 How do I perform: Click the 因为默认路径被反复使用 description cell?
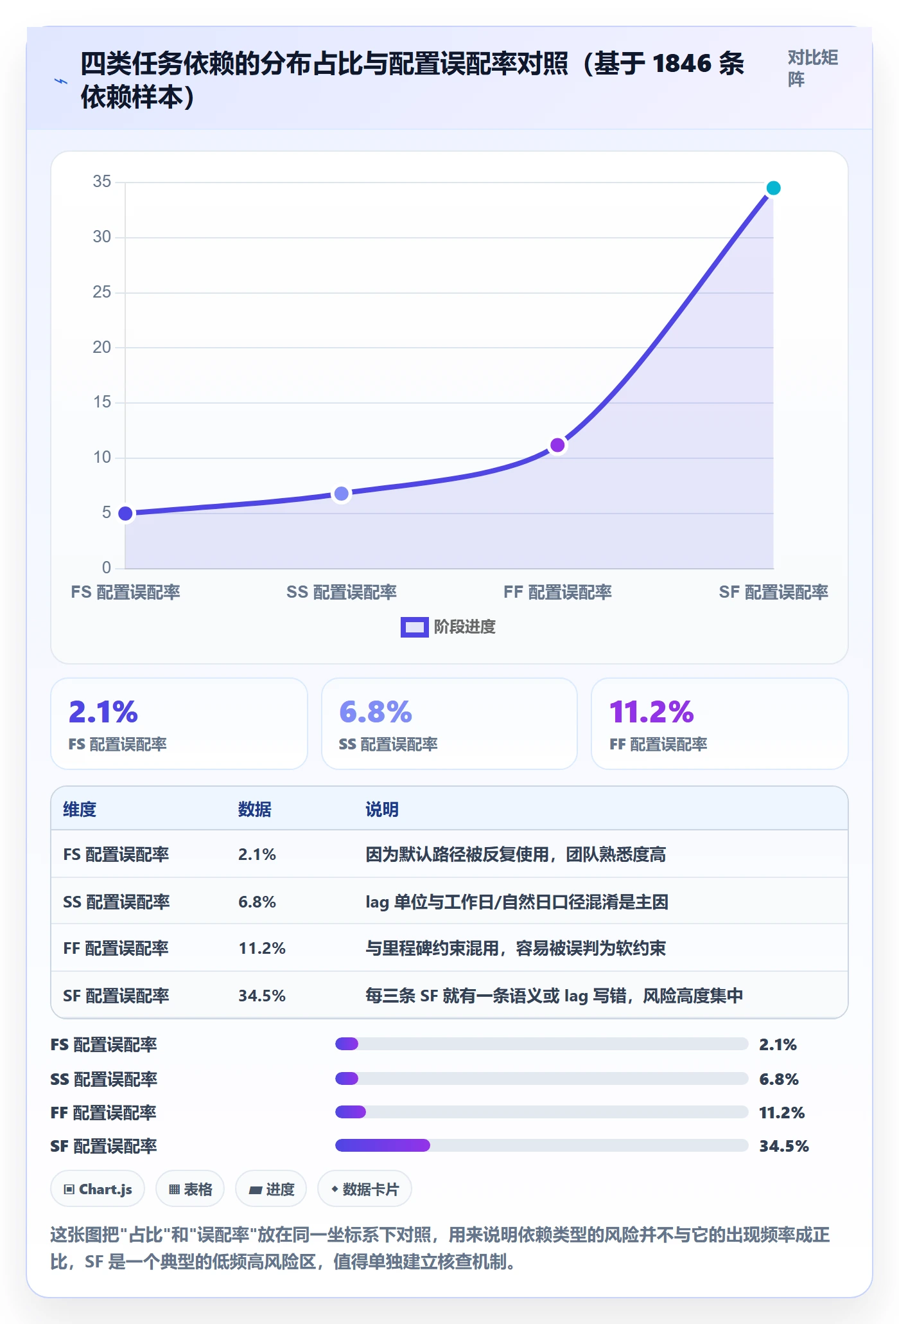pyautogui.click(x=516, y=854)
